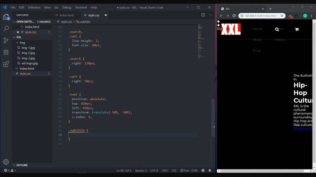Click search magnifier on XXL webpage
This screenshot has height=177, width=316.
click(x=277, y=29)
